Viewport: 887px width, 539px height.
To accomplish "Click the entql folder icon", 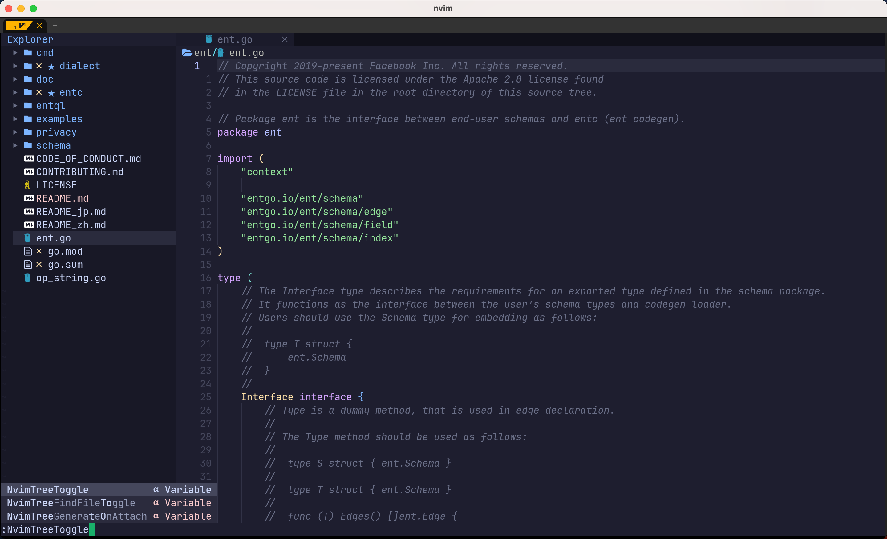I will coord(28,106).
